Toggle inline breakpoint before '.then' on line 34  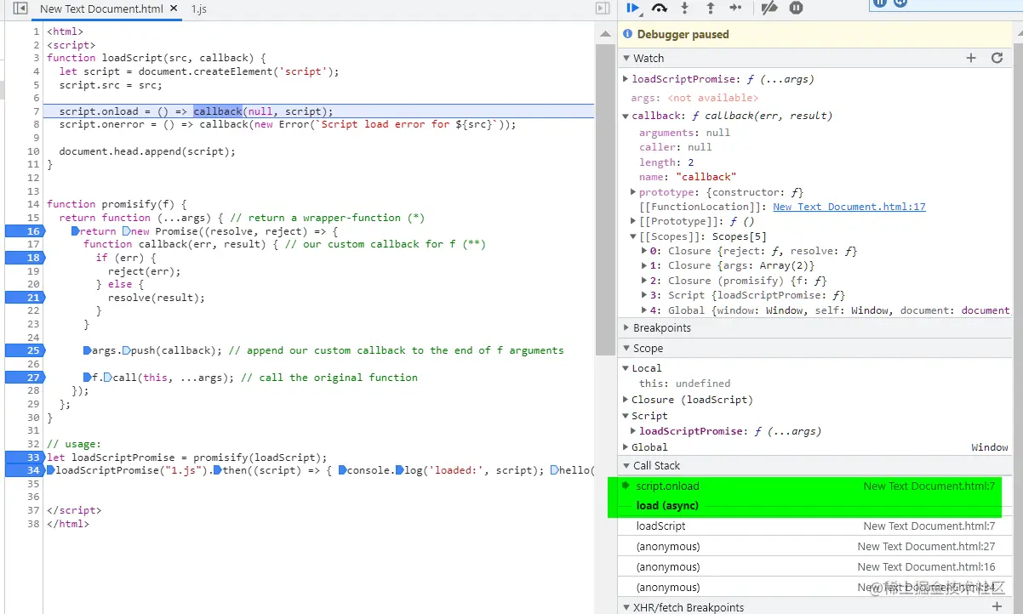[x=217, y=470]
